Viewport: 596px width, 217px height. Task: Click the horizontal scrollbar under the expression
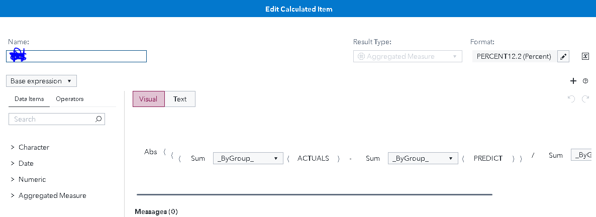[x=314, y=194]
